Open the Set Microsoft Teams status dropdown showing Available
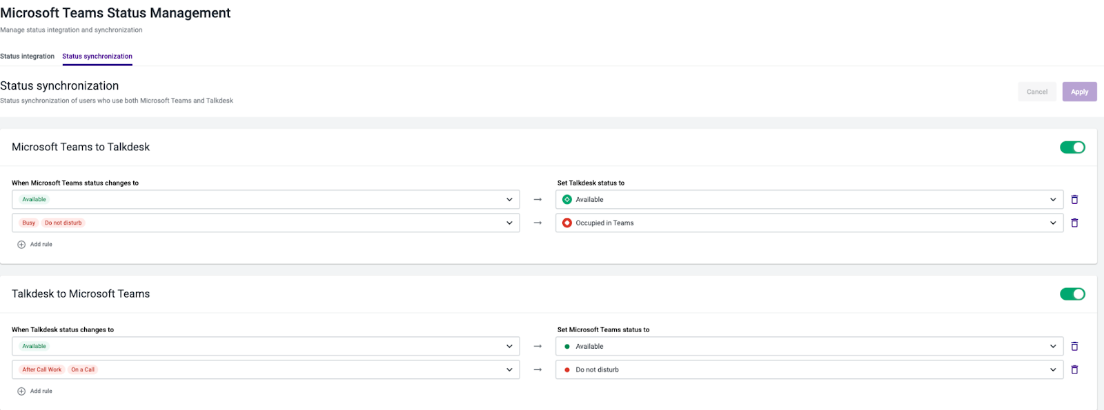The width and height of the screenshot is (1104, 410). (809, 347)
